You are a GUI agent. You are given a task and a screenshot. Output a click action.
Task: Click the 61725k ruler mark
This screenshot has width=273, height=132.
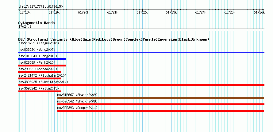pos(230,12)
